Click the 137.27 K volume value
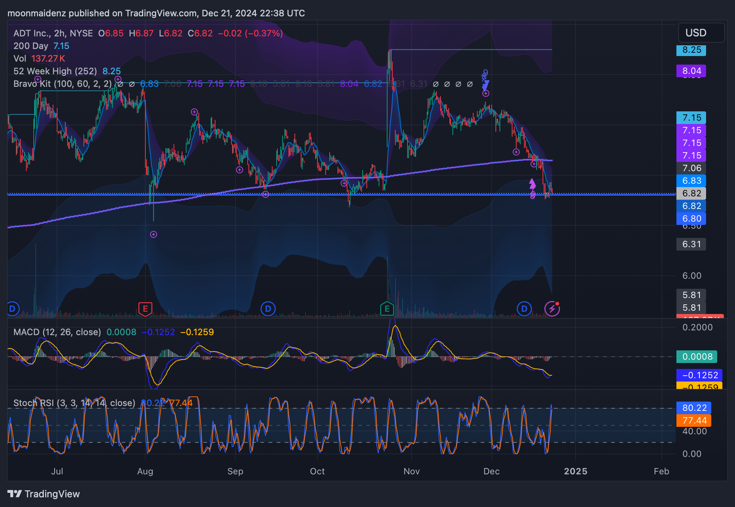Screen dimensions: 735x507 click(x=48, y=59)
